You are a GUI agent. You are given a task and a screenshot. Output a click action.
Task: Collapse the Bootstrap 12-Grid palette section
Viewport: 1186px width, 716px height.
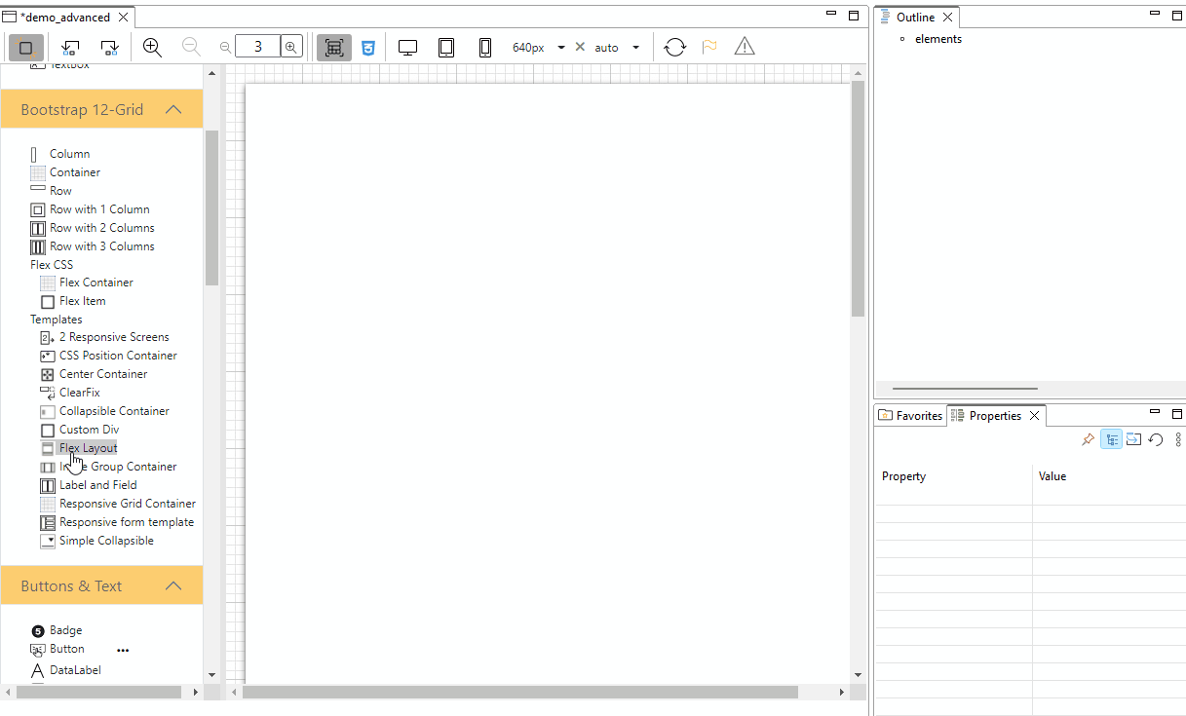[173, 109]
